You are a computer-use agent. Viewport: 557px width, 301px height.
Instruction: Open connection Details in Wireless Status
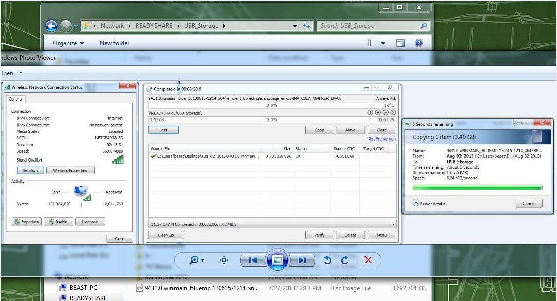pyautogui.click(x=31, y=170)
